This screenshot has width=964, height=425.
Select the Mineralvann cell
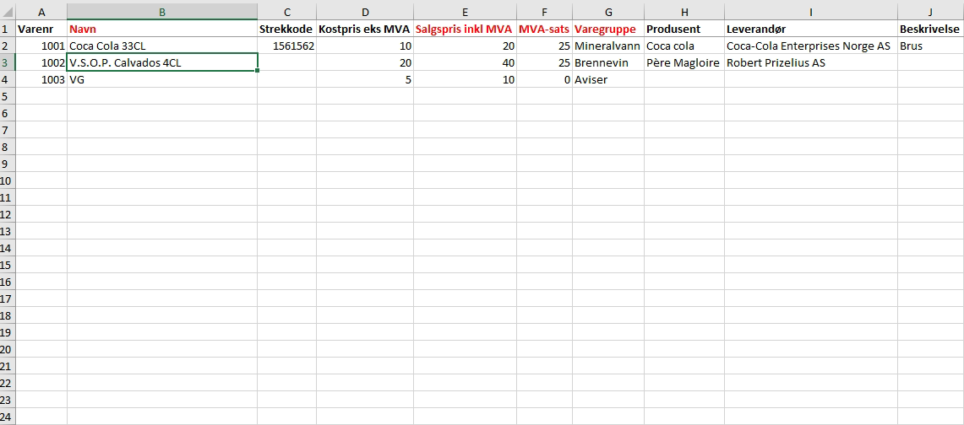608,46
